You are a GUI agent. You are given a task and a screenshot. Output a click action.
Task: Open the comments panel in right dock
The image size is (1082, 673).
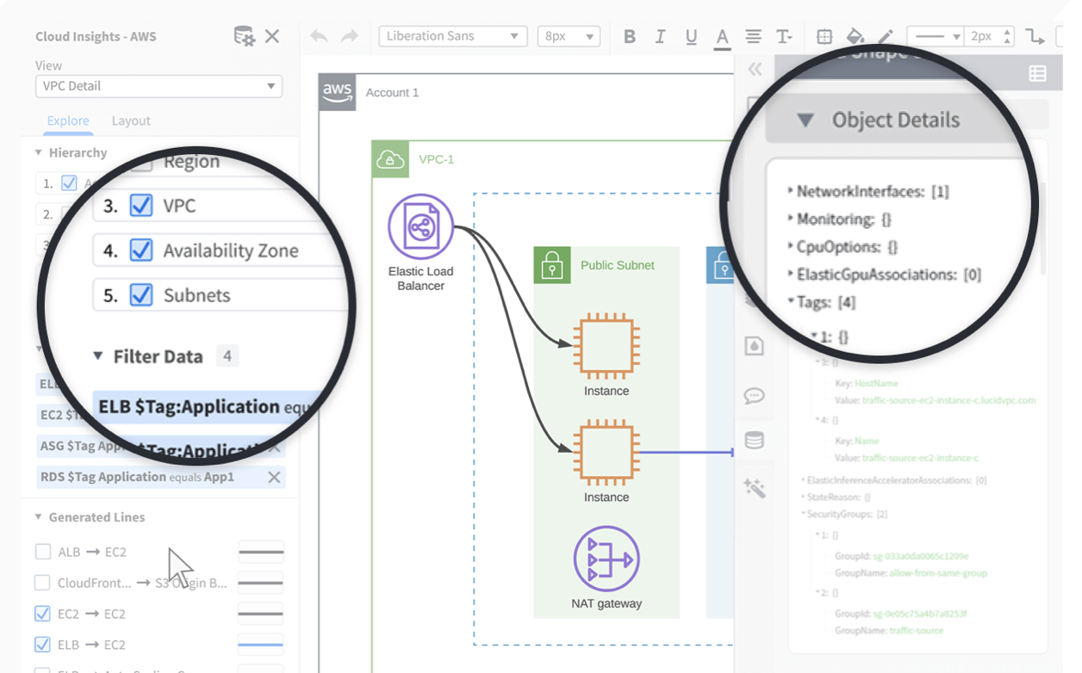754,396
